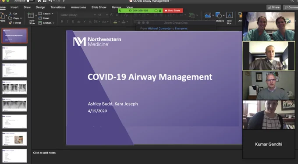Click the cloud icon in the Zoom sharing bar

click(x=156, y=11)
